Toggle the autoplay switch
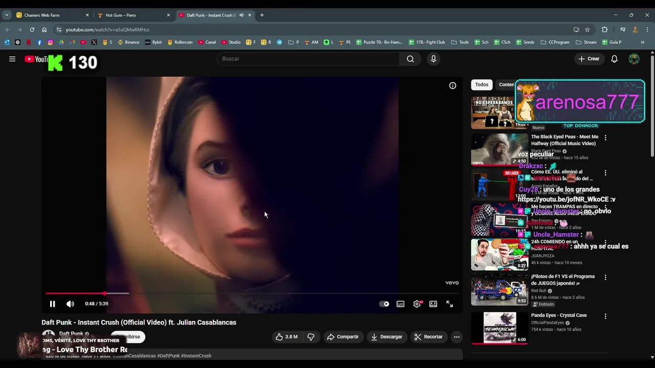Viewport: 655px width, 368px height. point(384,304)
